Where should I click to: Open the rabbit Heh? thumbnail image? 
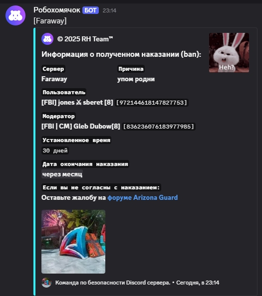(x=229, y=52)
